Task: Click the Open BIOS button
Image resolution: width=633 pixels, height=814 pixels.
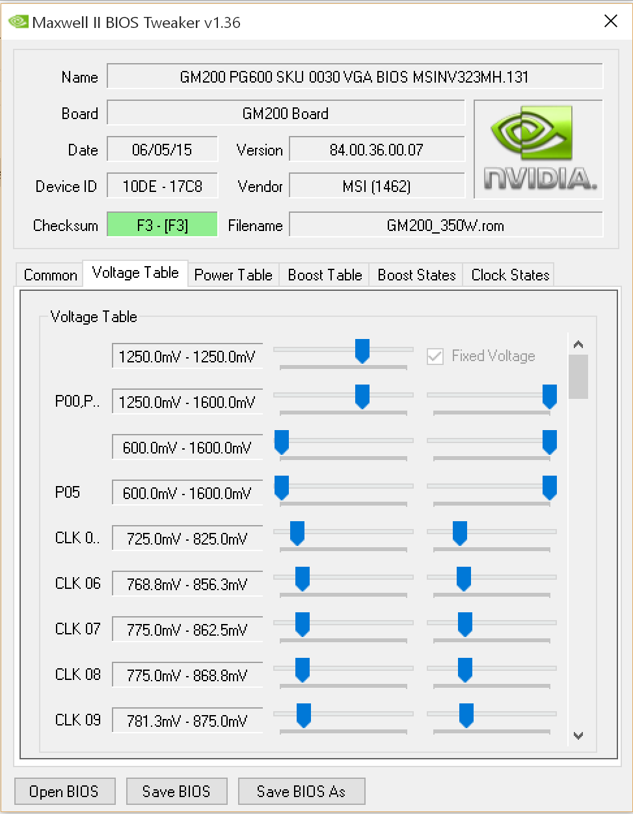Action: (64, 791)
